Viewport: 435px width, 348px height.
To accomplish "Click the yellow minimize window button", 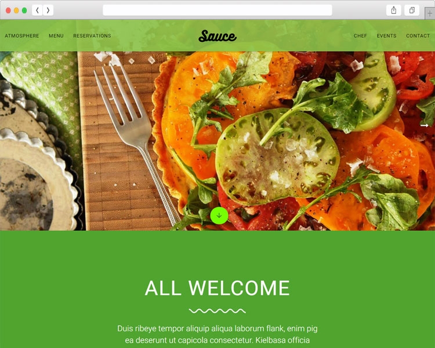I will (x=16, y=10).
